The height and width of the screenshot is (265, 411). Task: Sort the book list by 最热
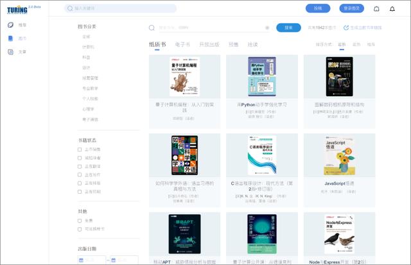click(356, 45)
